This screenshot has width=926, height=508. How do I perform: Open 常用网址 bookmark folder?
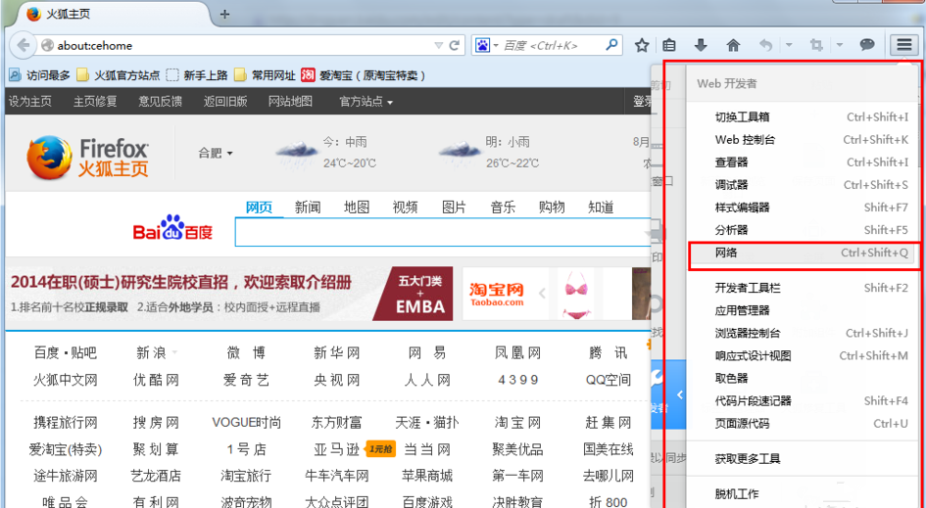point(265,75)
